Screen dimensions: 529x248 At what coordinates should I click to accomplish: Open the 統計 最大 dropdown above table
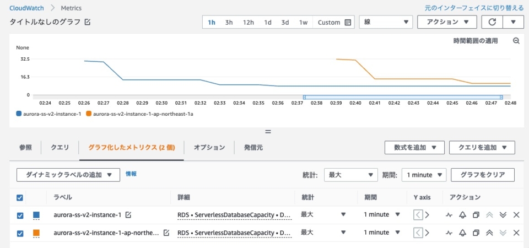(x=351, y=175)
